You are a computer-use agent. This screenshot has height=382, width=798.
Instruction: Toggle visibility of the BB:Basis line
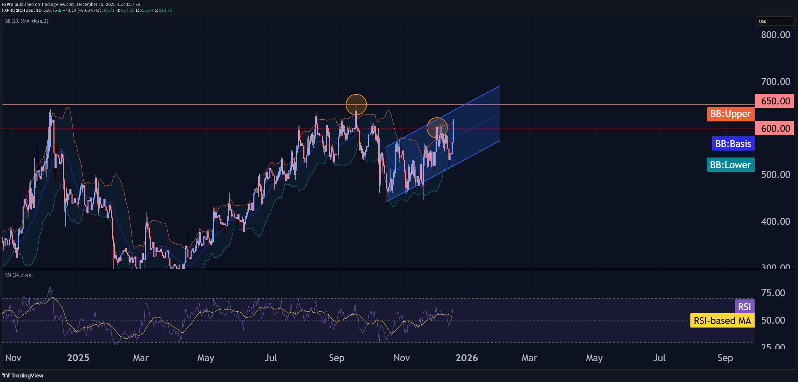tap(733, 143)
